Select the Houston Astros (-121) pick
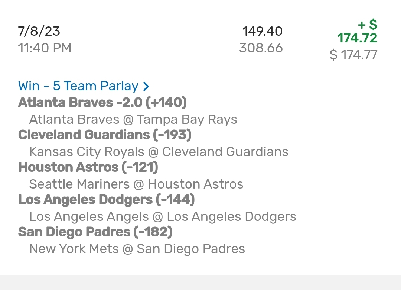 tap(88, 167)
